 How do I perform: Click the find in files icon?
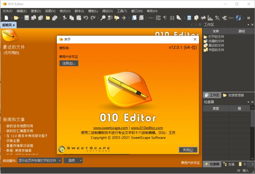(x=117, y=18)
